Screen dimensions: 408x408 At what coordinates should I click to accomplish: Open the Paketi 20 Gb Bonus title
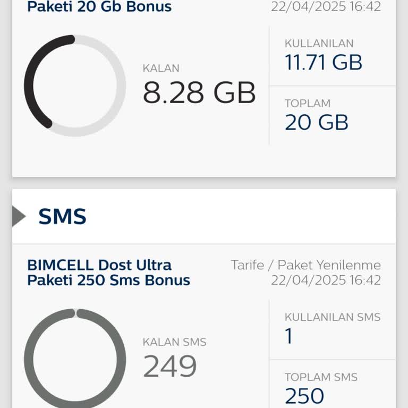(99, 7)
